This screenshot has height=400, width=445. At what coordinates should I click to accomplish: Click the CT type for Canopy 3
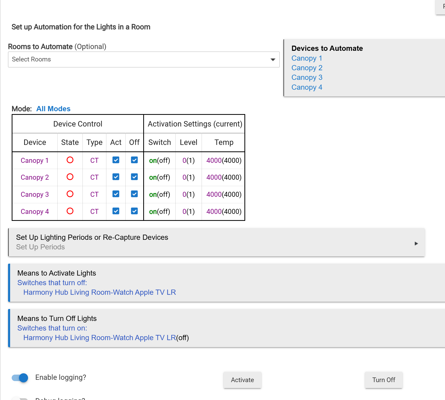(94, 194)
